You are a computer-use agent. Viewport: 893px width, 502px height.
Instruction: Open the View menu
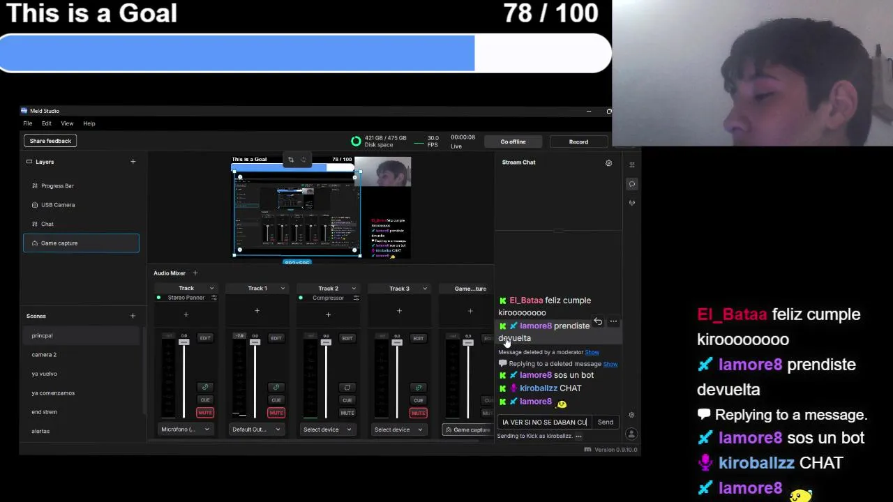(x=67, y=123)
